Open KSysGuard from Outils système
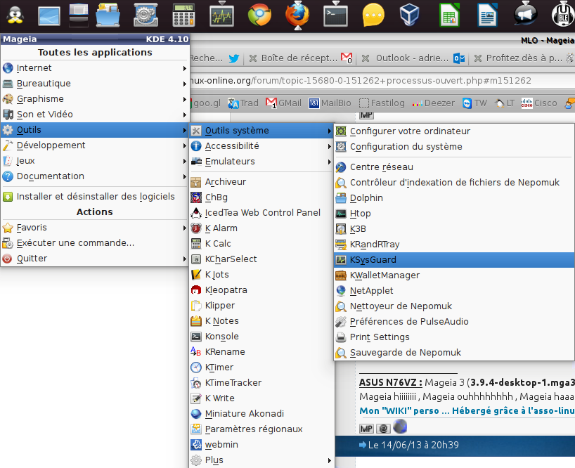The width and height of the screenshot is (575, 468). pyautogui.click(x=454, y=260)
